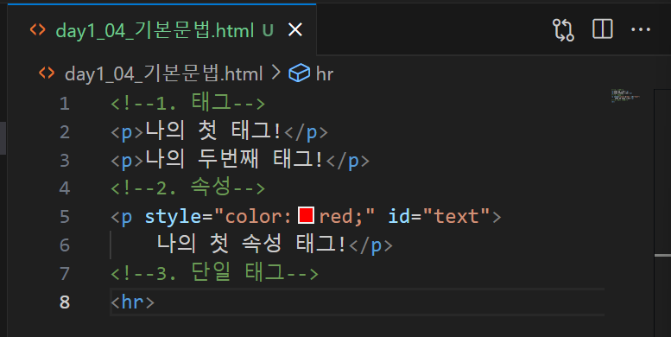Click the vertical scrollbar marker
Image resolution: width=671 pixels, height=337 pixels.
pyautogui.click(x=662, y=256)
